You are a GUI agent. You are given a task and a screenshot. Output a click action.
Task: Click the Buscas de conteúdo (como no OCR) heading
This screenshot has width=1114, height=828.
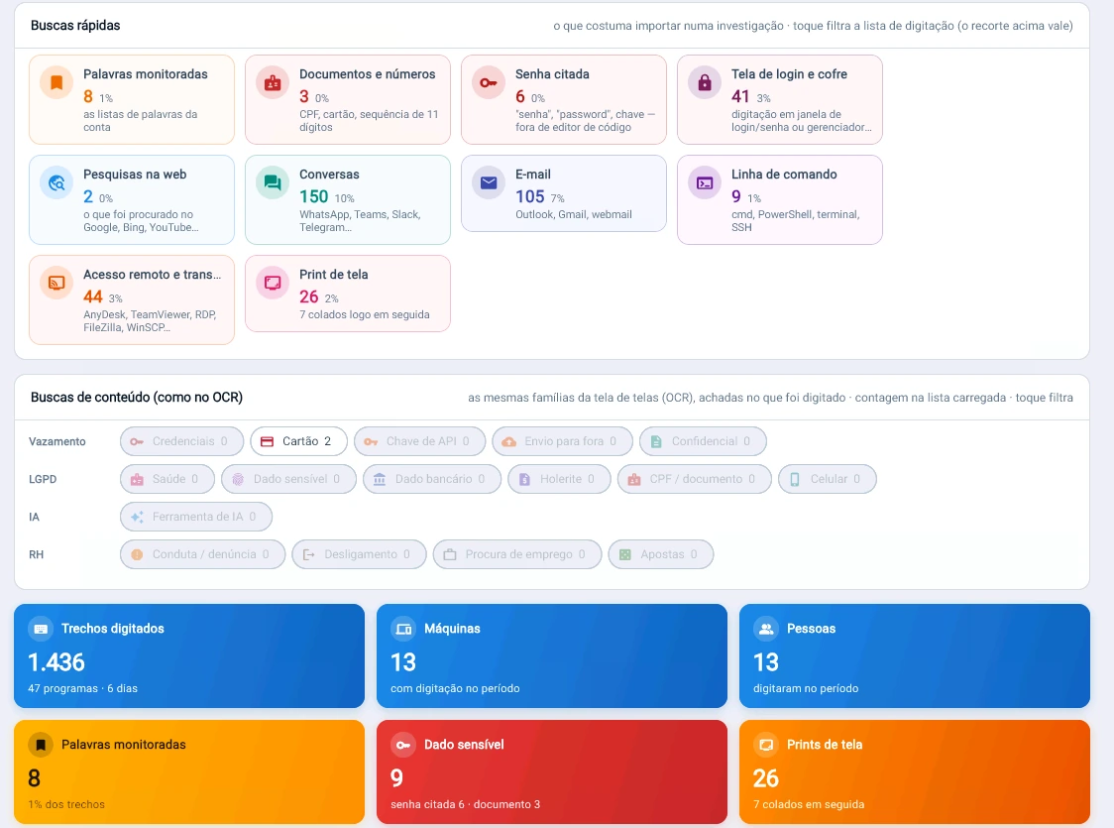[x=137, y=398]
